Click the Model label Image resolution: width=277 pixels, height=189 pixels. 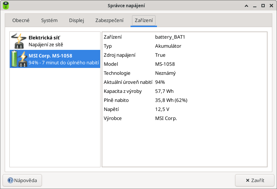pos(111,64)
